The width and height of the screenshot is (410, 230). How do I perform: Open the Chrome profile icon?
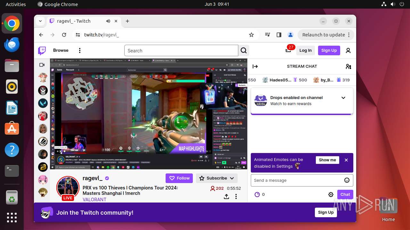(291, 35)
